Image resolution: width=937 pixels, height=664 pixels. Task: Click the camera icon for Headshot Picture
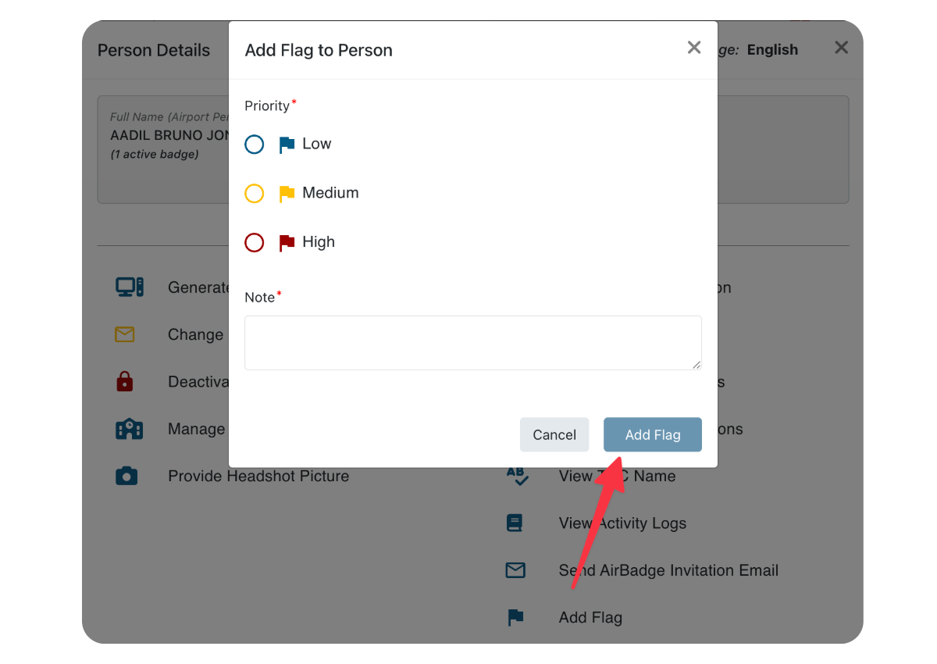(126, 477)
